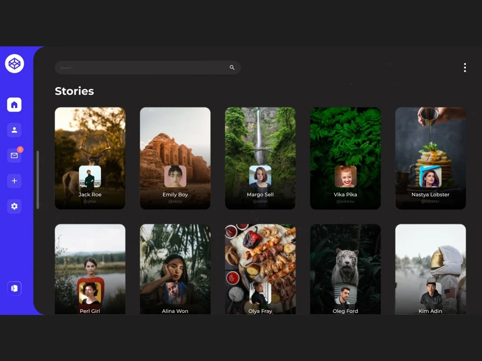Click Vika Pika's avatar picture
Viewport: 482px width, 361px height.
[345, 177]
